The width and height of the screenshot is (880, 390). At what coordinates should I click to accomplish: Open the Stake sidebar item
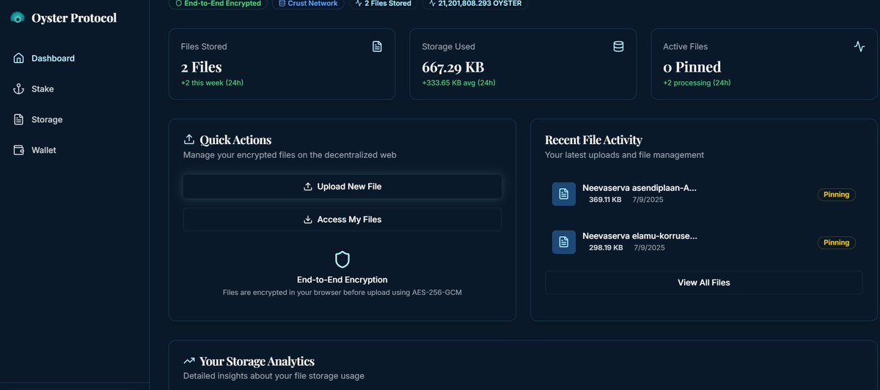coord(74,89)
